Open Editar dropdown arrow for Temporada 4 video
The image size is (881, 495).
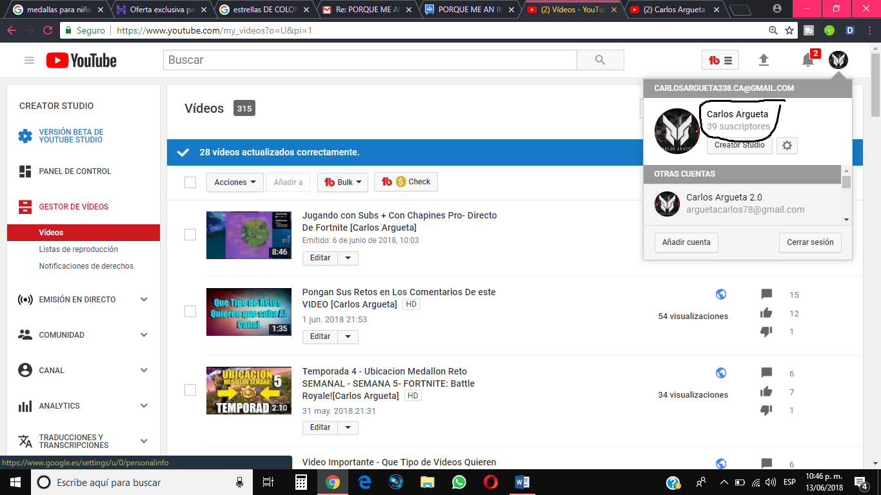[x=348, y=427]
